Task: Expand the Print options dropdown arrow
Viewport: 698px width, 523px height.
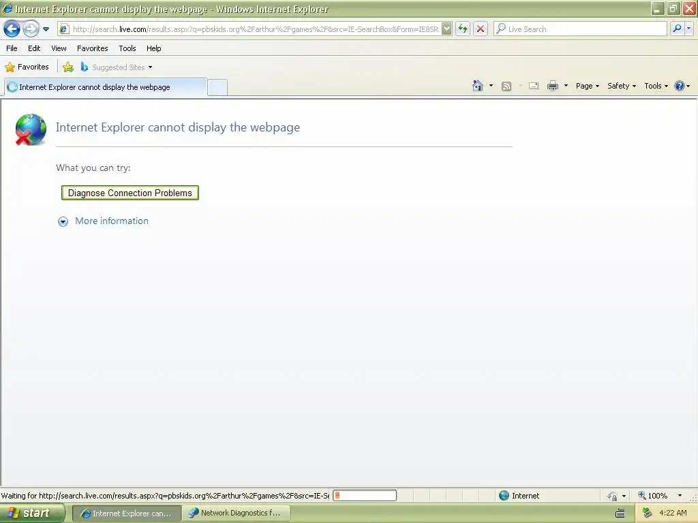Action: tap(566, 86)
